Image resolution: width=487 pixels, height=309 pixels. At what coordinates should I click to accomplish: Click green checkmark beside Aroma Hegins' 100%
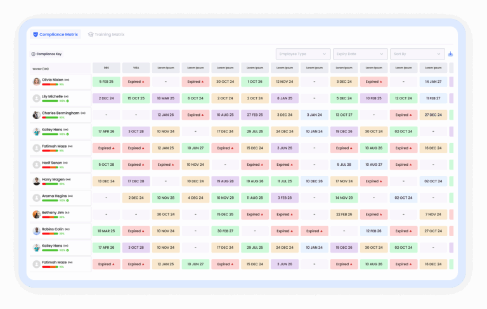click(68, 200)
